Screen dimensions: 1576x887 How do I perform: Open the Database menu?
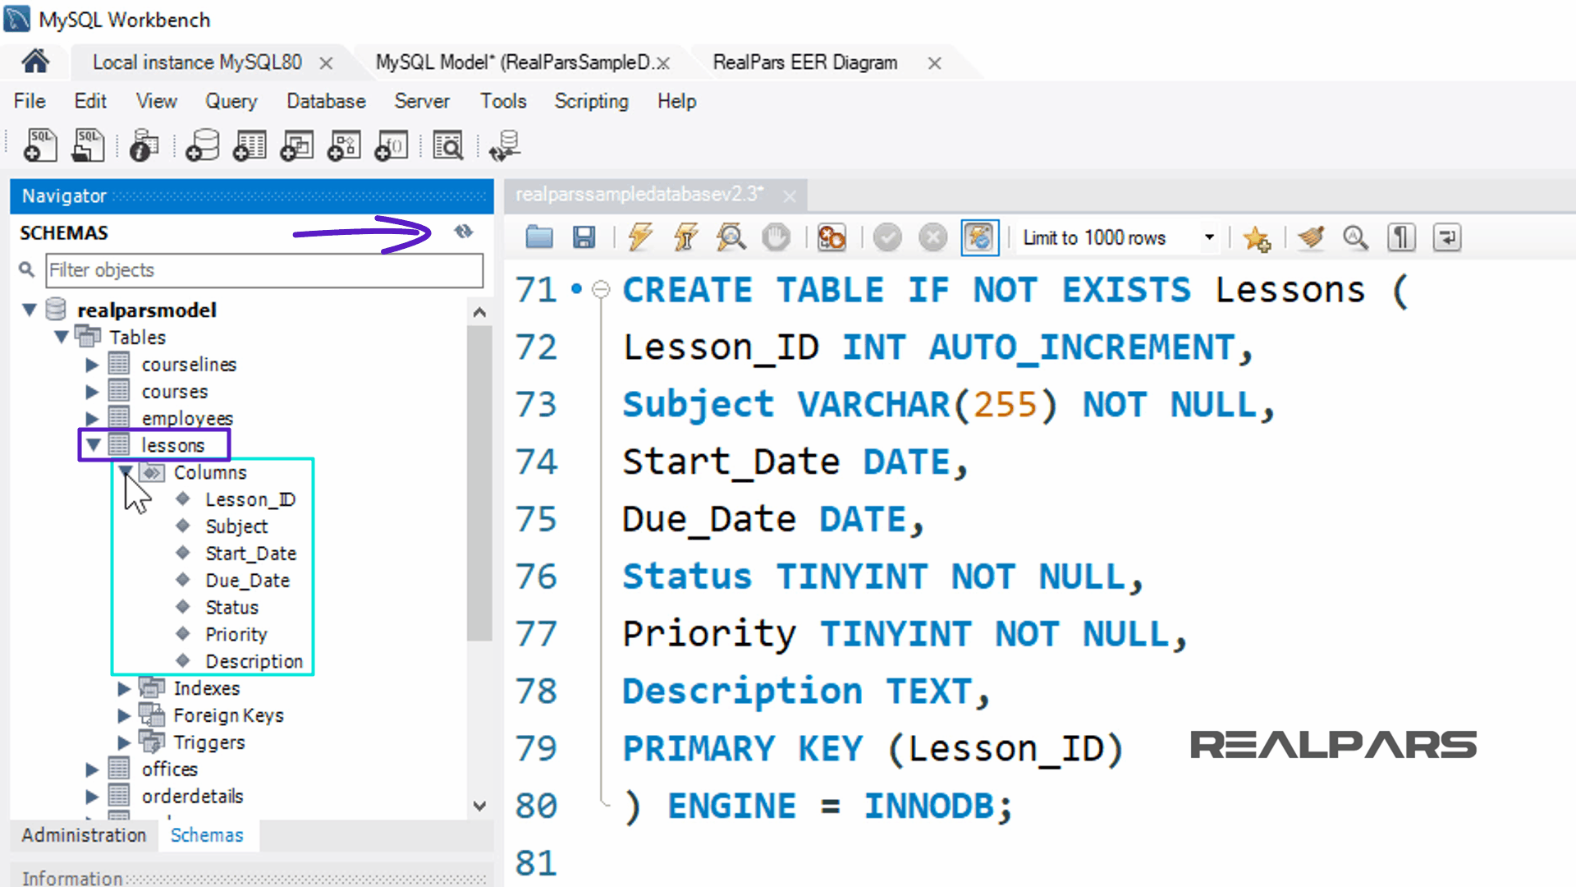[x=326, y=101]
